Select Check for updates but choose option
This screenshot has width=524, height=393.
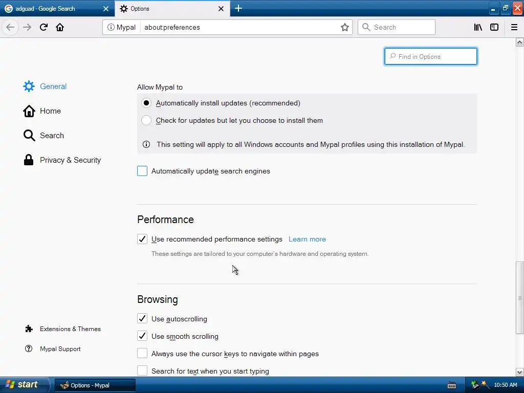pyautogui.click(x=146, y=120)
